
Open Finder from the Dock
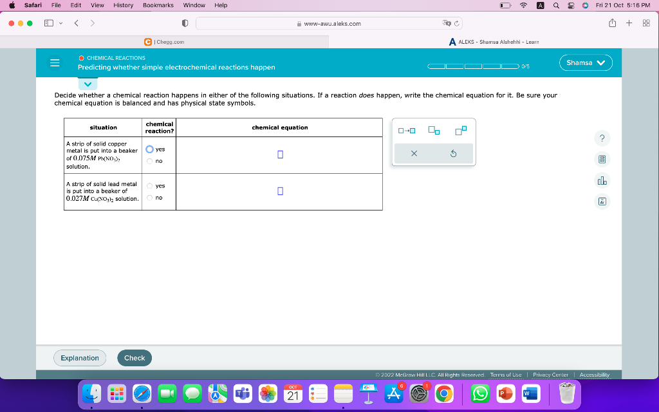(x=91, y=394)
